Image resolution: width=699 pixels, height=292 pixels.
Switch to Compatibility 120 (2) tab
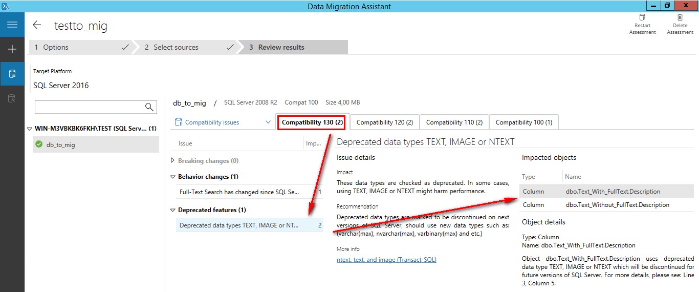(385, 122)
